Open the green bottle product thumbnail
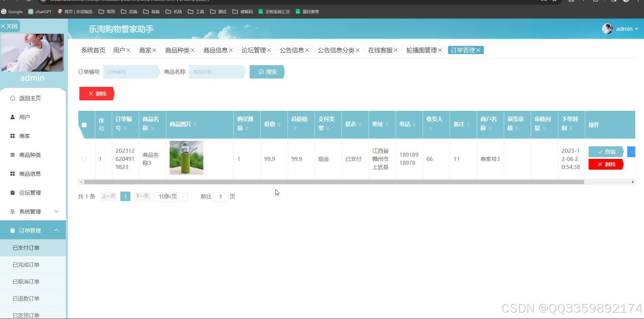 187,158
